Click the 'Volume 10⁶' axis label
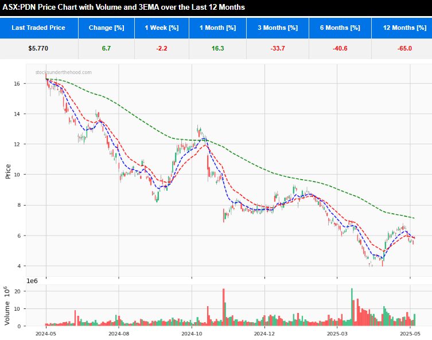The image size is (432, 340). [x=7, y=306]
